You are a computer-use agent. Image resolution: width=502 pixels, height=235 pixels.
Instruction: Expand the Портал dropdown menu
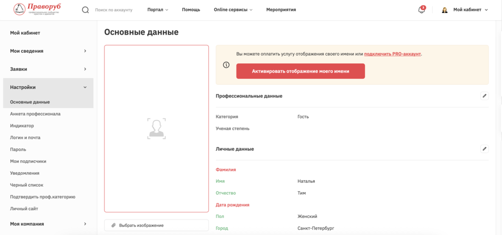(158, 10)
